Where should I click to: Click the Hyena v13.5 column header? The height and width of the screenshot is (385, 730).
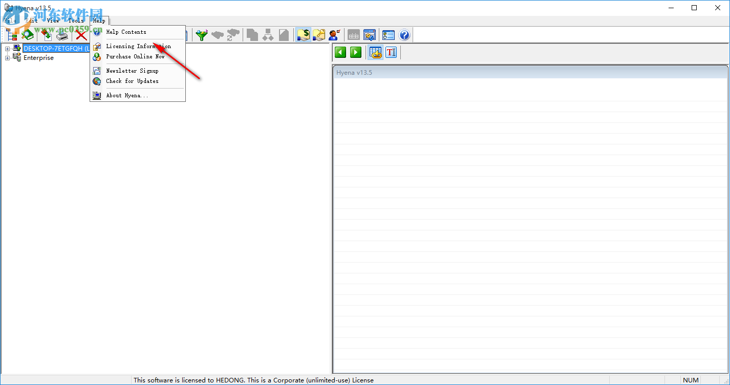(x=530, y=73)
